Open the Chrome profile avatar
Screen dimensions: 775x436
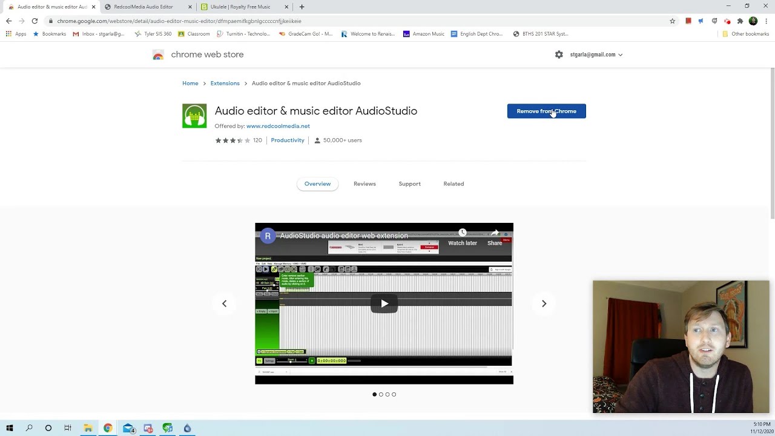pyautogui.click(x=753, y=21)
